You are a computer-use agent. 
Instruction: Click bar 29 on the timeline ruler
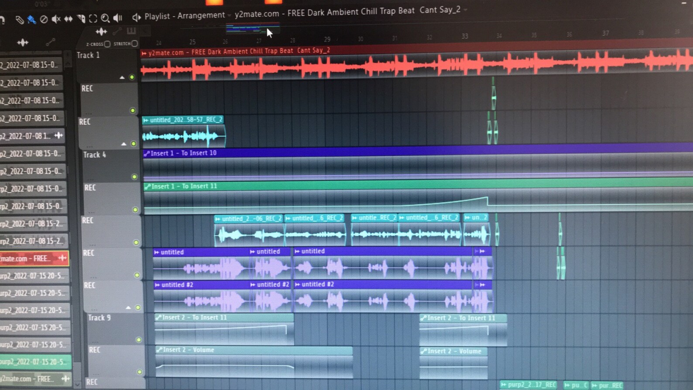(x=327, y=39)
